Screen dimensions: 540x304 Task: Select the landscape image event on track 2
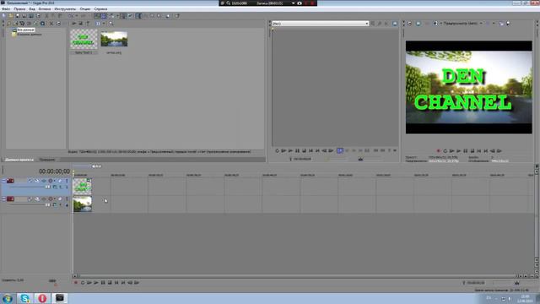(83, 204)
